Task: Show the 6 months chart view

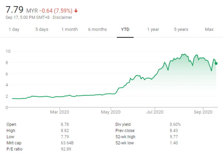Action: pyautogui.click(x=97, y=30)
